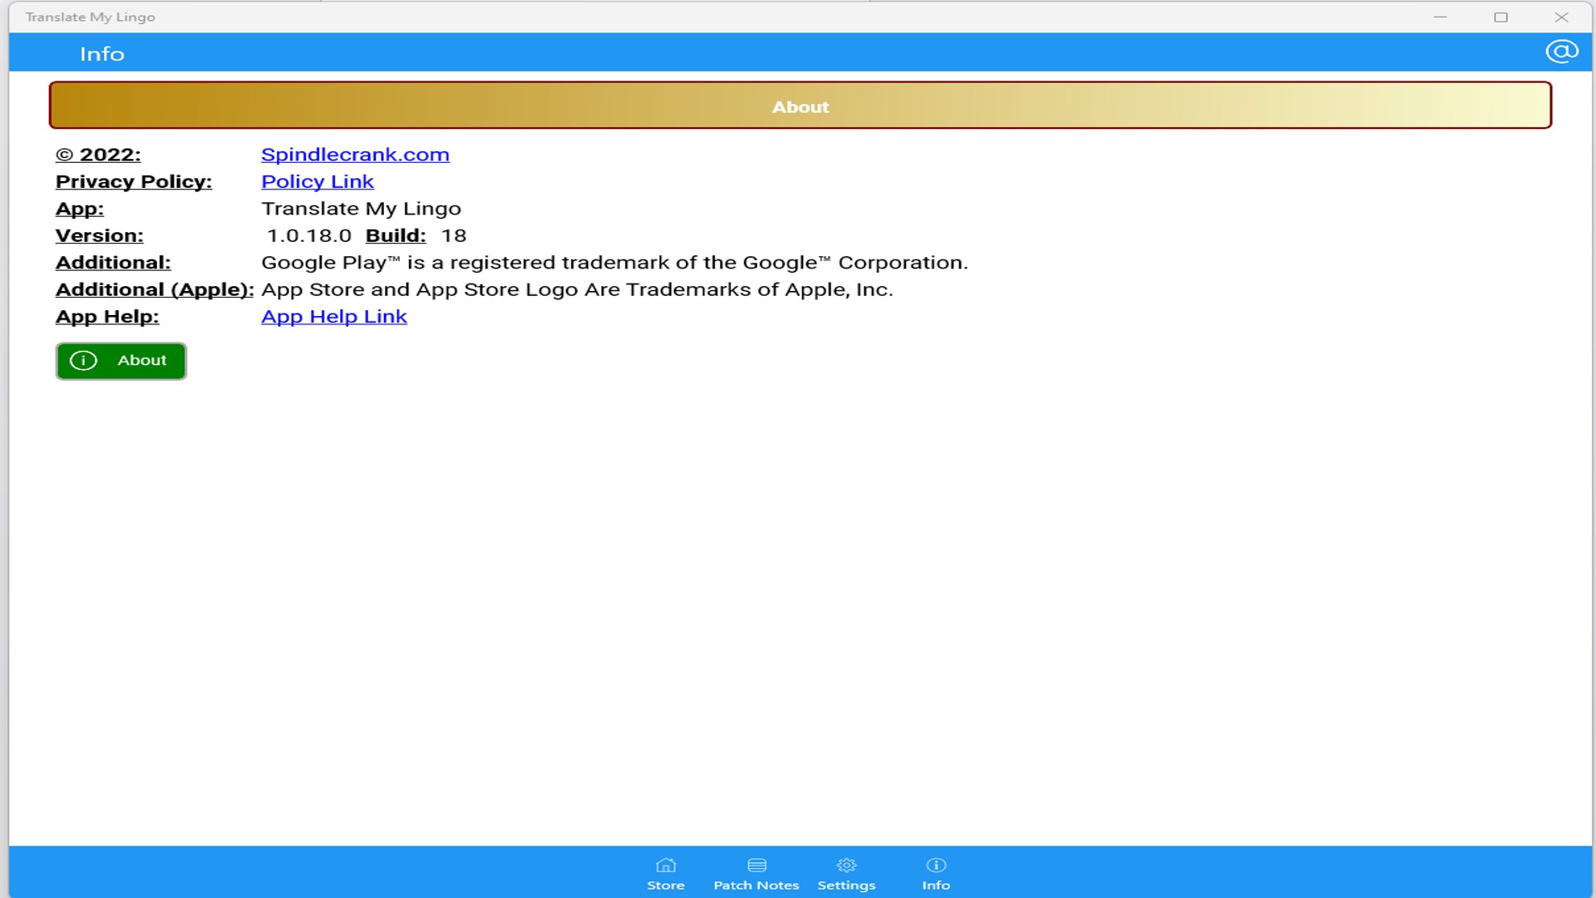Follow the App Help Link
The image size is (1596, 898).
click(x=333, y=317)
